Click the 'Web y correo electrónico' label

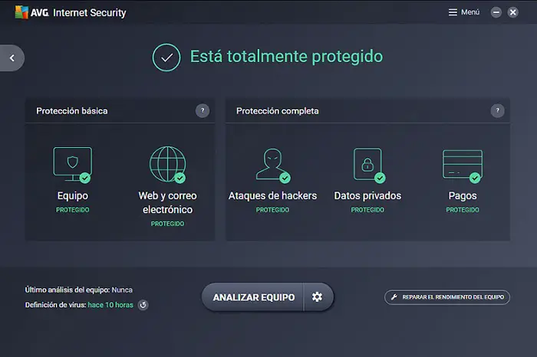[167, 202]
